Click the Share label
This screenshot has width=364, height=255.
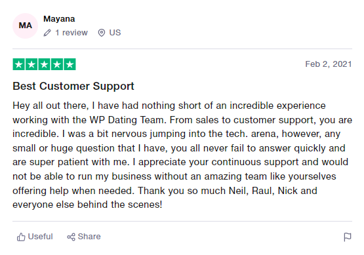[89, 237]
